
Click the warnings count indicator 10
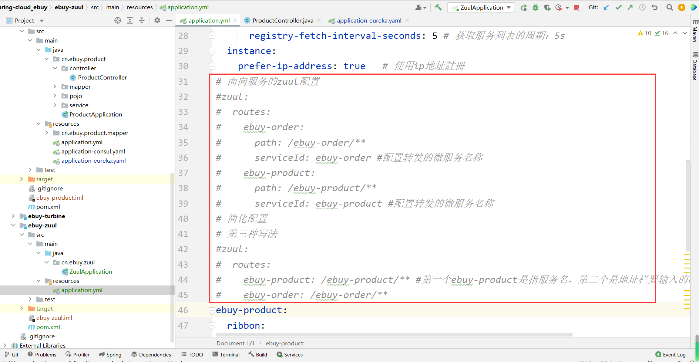click(645, 33)
